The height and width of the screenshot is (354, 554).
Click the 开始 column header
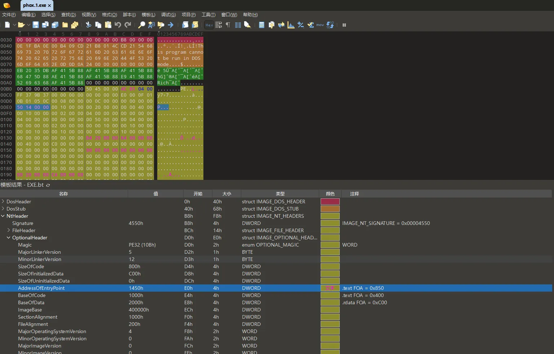coord(198,194)
